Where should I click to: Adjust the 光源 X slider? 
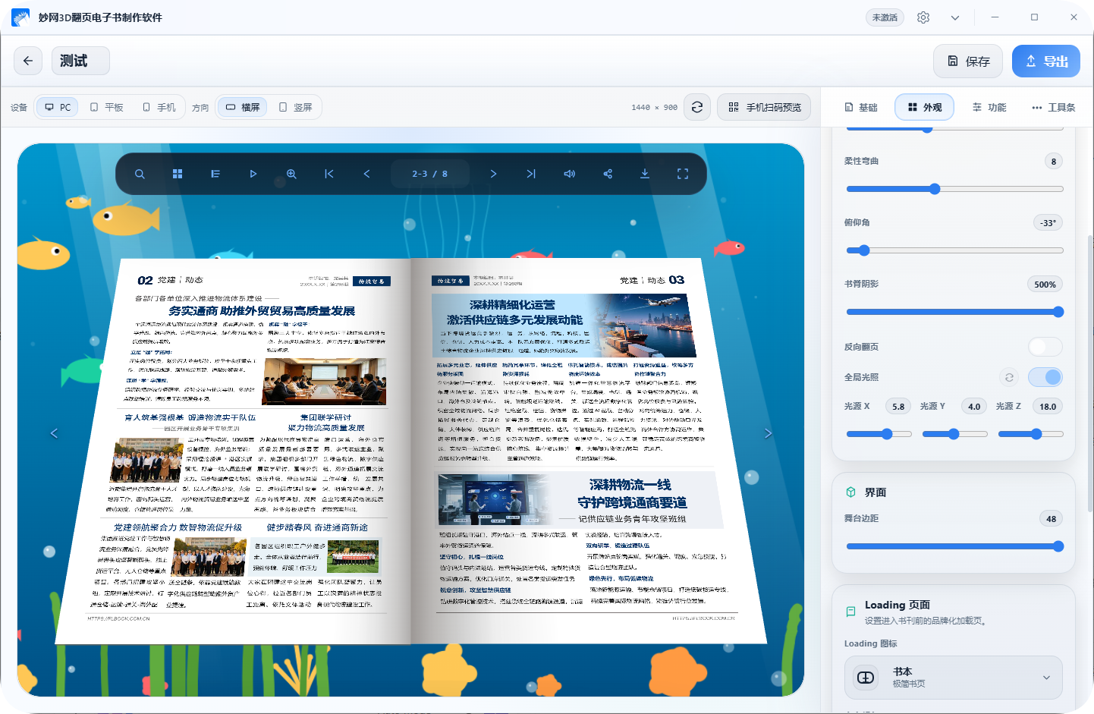(879, 434)
